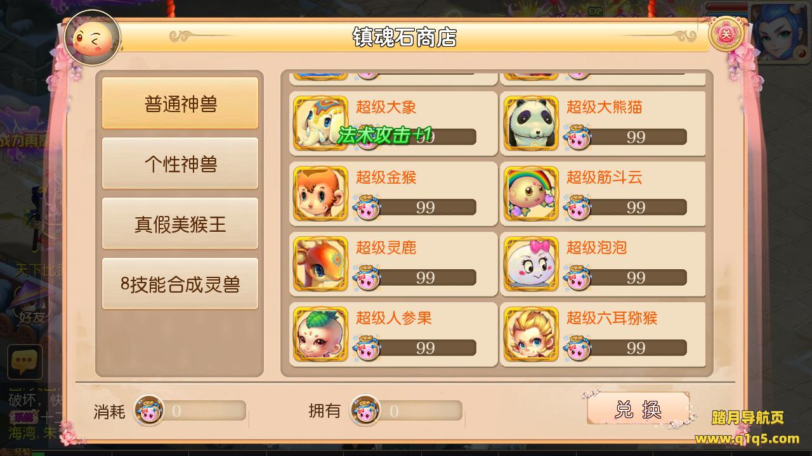Select the 超级大象 elephant pet icon
Viewport: 812px width, 456px height.
coord(321,123)
